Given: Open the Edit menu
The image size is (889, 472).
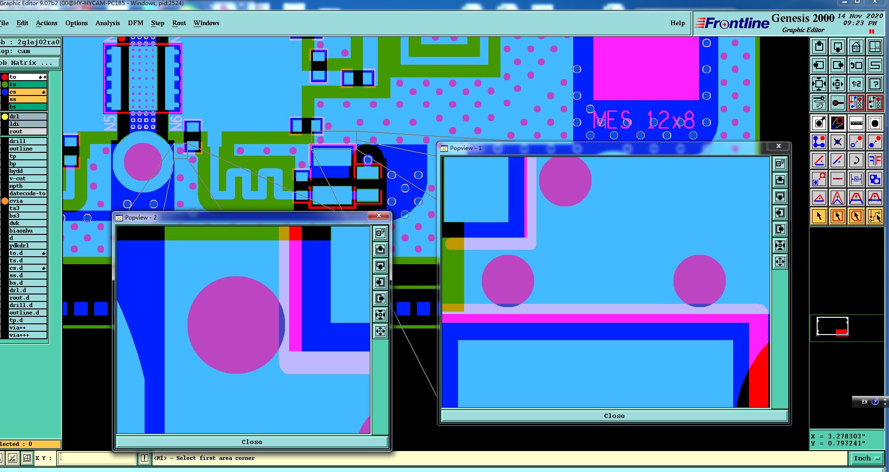Looking at the screenshot, I should [x=22, y=23].
